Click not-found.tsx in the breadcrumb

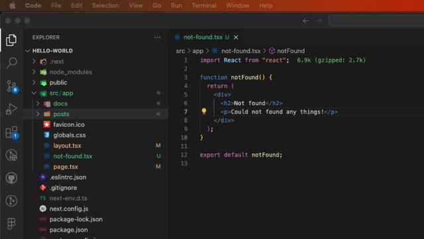(x=240, y=51)
